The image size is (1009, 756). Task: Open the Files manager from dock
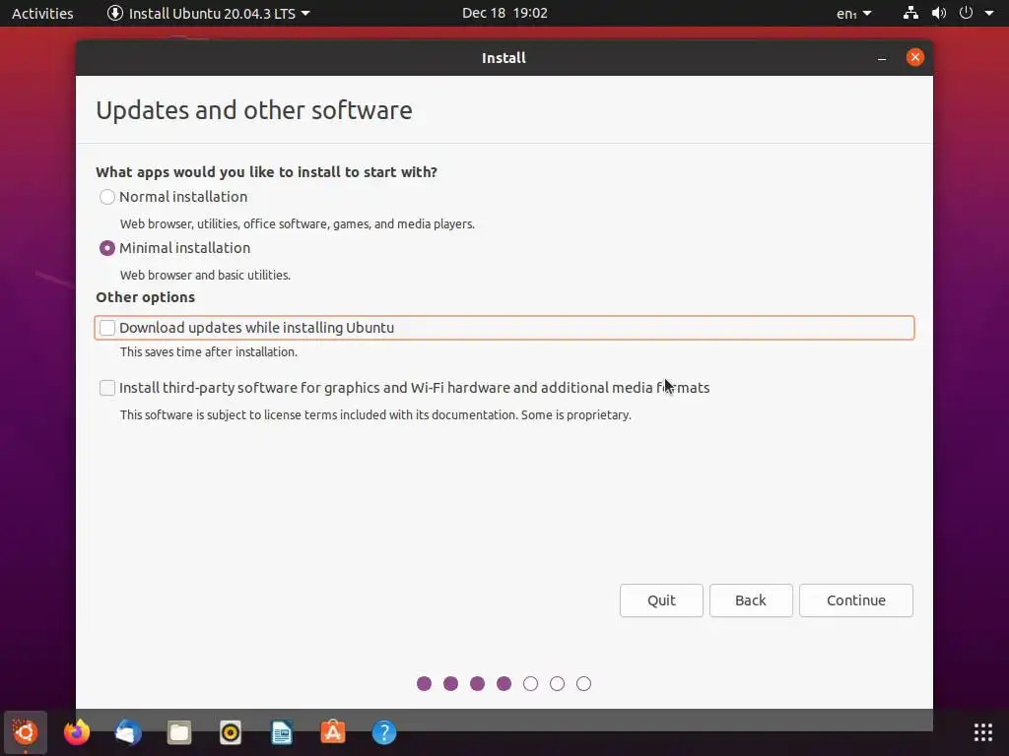point(179,732)
